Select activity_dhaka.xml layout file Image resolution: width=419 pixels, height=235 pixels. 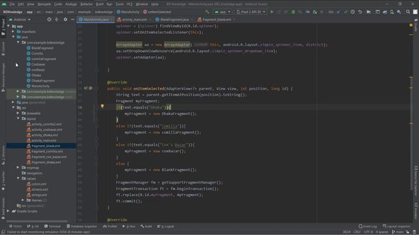point(42,135)
